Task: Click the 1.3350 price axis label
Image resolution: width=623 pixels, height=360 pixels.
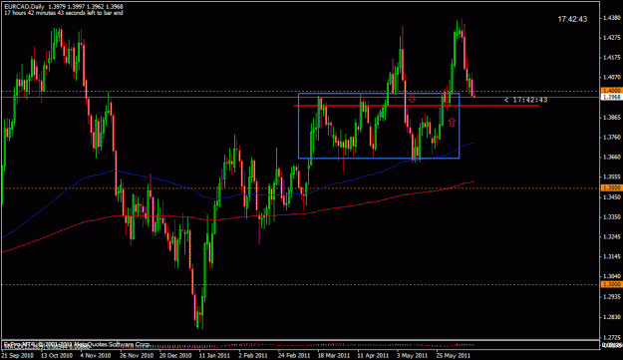Action: point(612,217)
